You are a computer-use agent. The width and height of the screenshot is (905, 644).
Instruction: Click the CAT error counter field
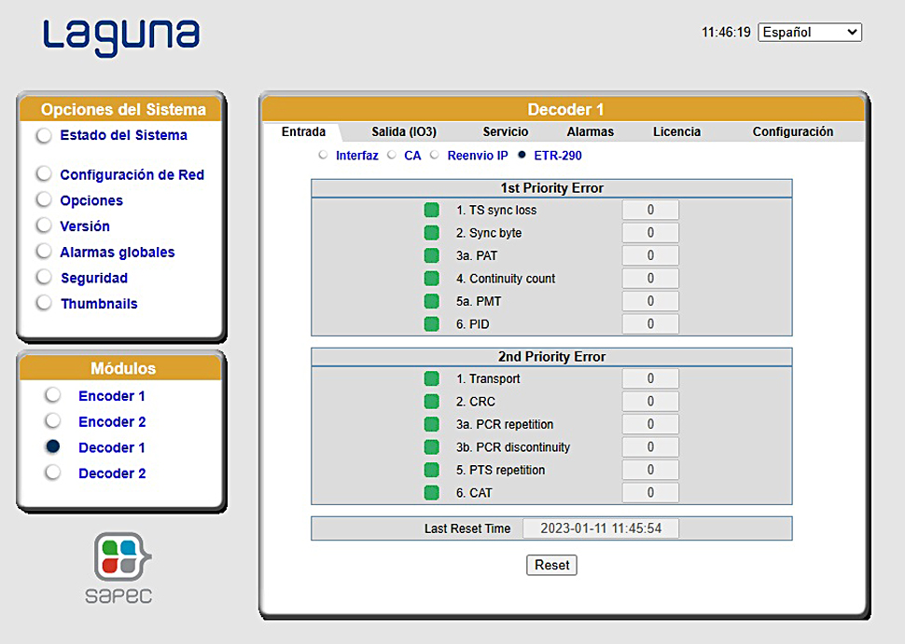point(650,493)
